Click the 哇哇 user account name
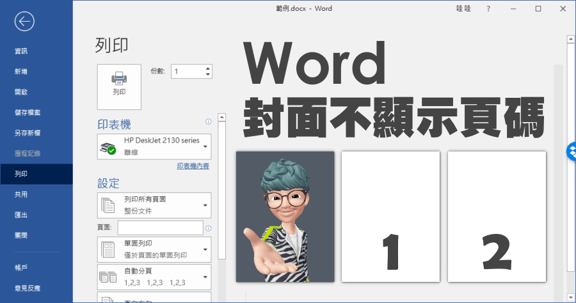The image size is (576, 303). pyautogui.click(x=463, y=8)
